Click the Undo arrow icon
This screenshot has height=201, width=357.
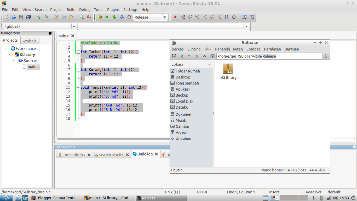coord(39,17)
